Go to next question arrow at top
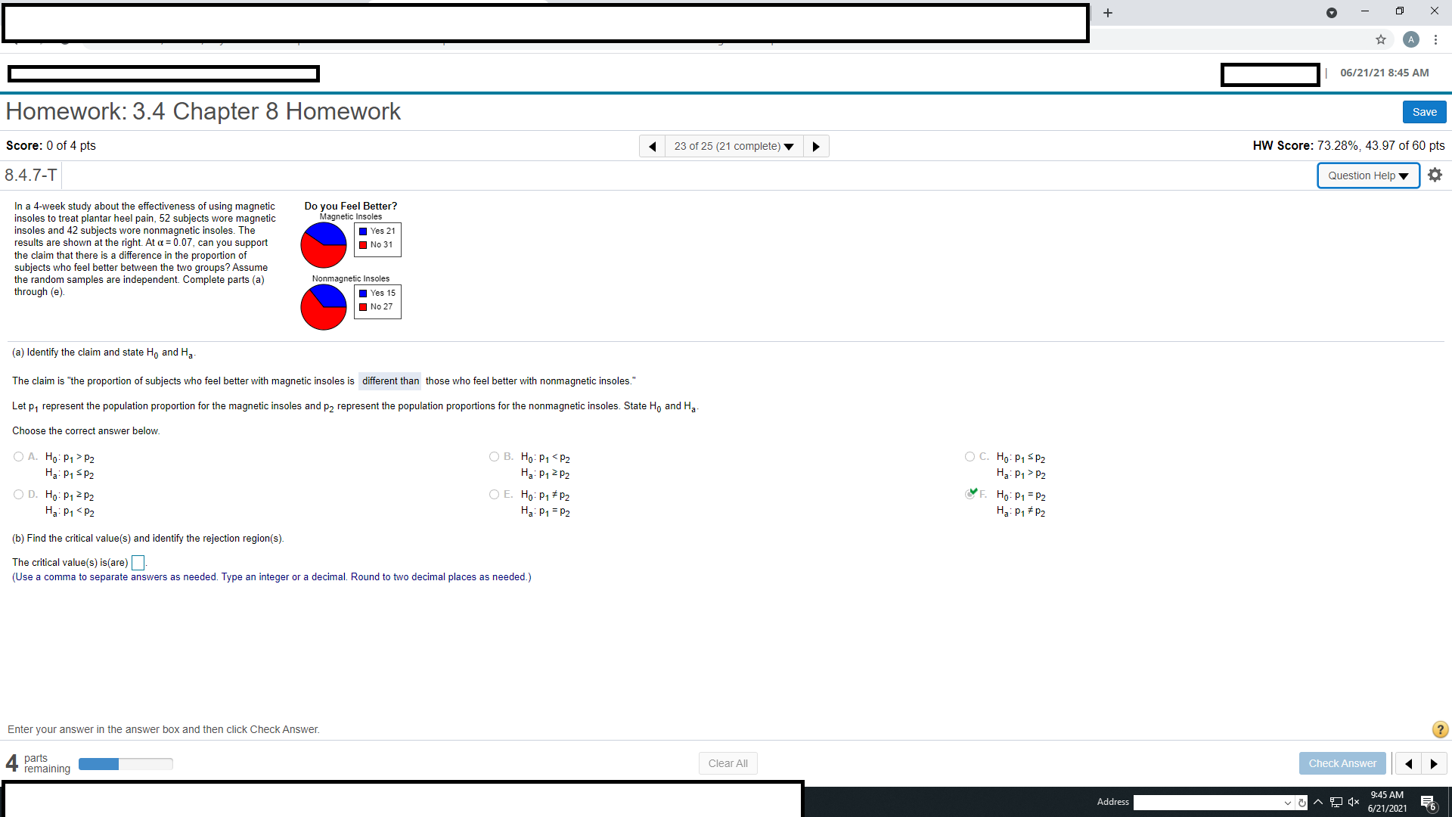 click(816, 146)
